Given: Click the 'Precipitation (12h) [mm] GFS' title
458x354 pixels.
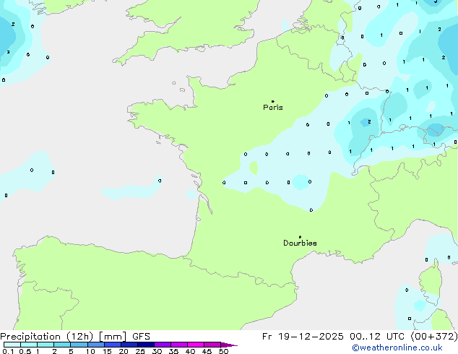Looking at the screenshot, I should coord(75,337).
